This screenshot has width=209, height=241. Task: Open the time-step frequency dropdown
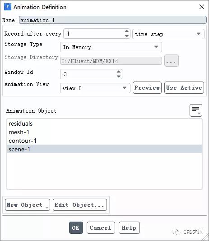click(x=168, y=34)
